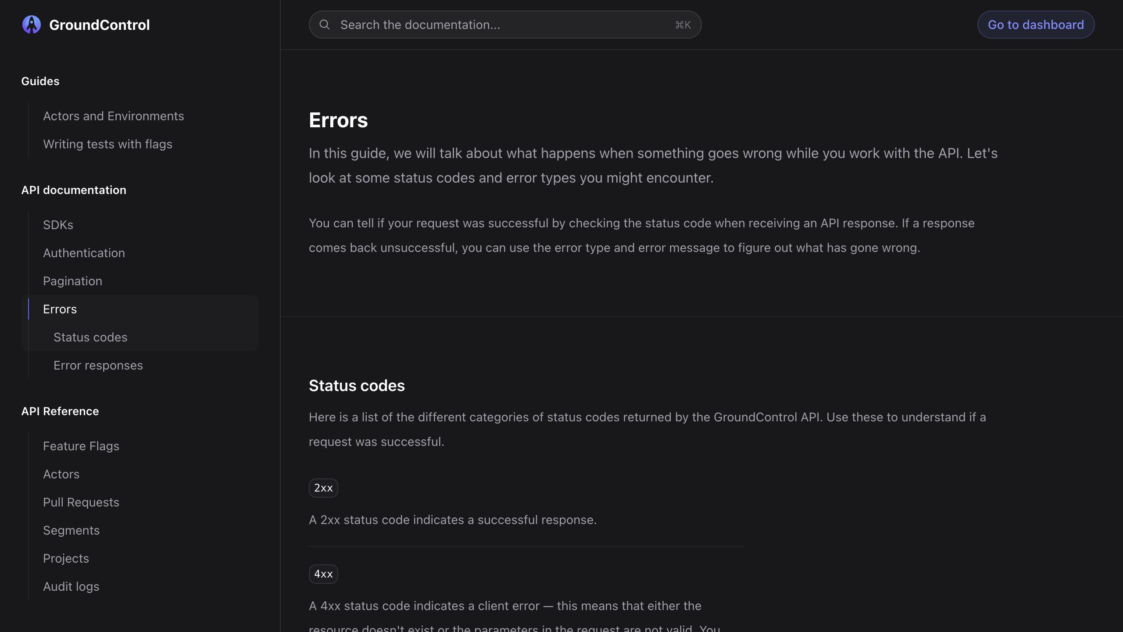The height and width of the screenshot is (632, 1123).
Task: Open the Audit logs reference
Action: point(71,586)
